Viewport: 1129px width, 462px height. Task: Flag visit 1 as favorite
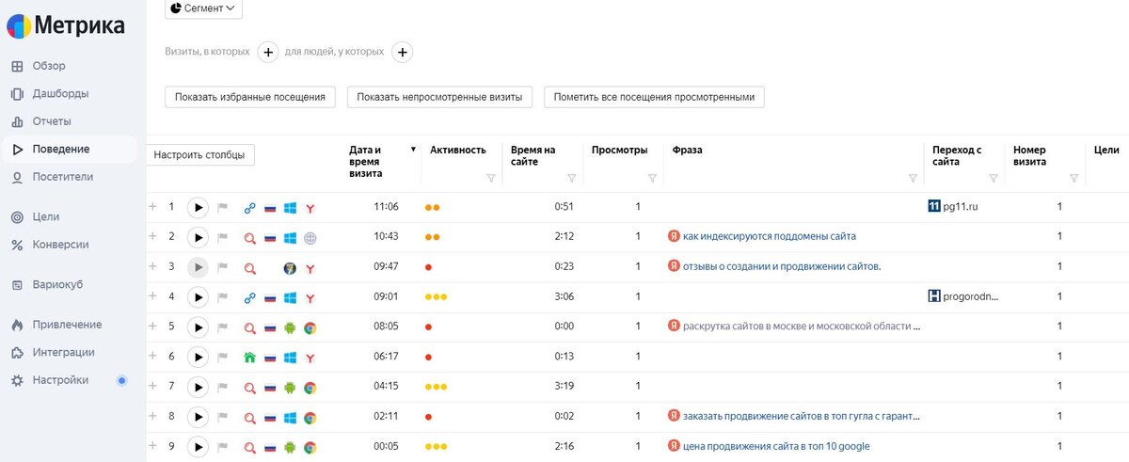click(223, 208)
